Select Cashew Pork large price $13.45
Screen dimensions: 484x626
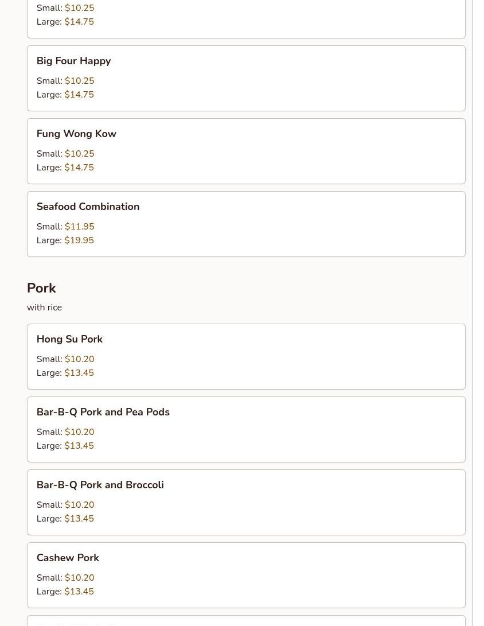(x=79, y=592)
